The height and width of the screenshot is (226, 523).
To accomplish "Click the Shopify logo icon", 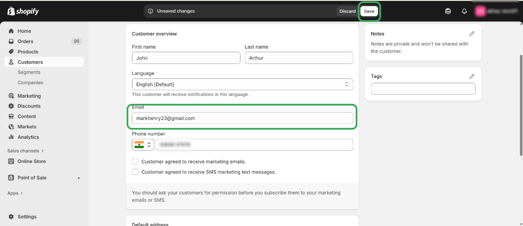I will coord(11,11).
